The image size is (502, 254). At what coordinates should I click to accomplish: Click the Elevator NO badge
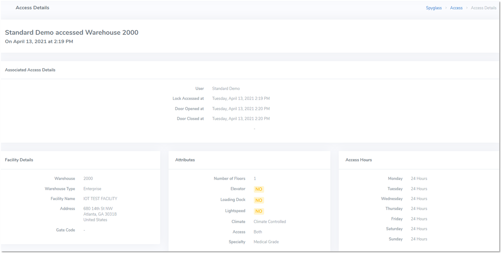tap(259, 189)
